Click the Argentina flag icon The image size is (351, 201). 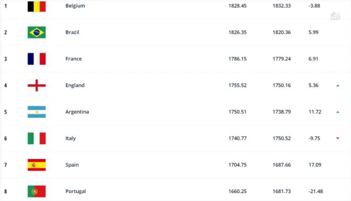pos(36,112)
